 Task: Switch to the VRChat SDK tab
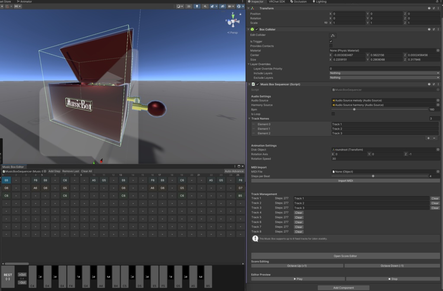[x=276, y=2]
